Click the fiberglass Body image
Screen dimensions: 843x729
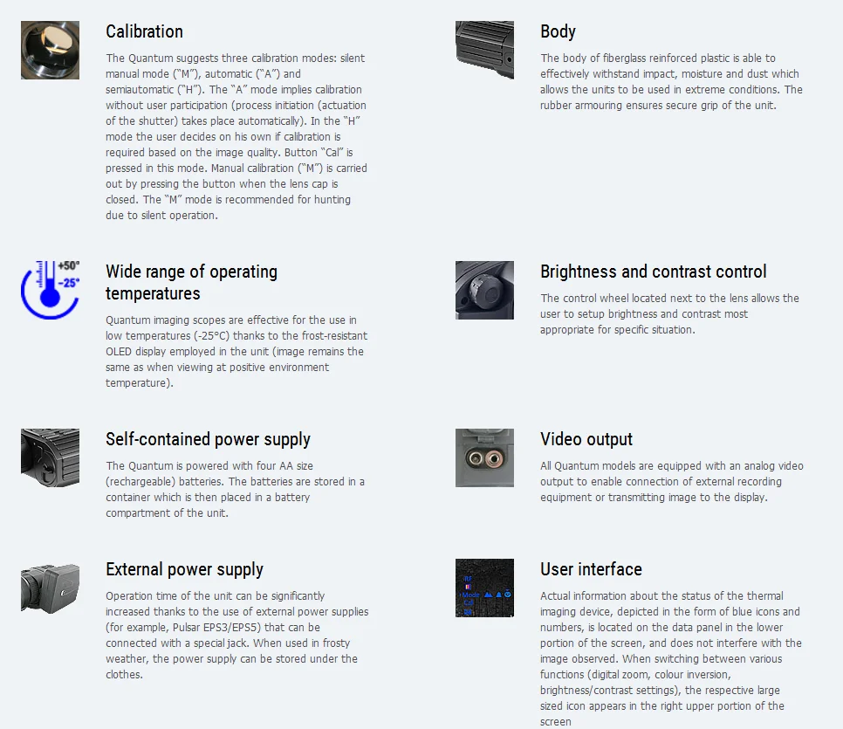[x=484, y=50]
